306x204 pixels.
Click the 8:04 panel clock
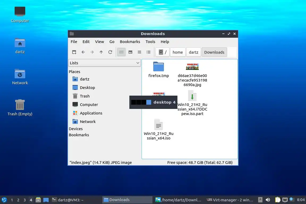(301, 200)
